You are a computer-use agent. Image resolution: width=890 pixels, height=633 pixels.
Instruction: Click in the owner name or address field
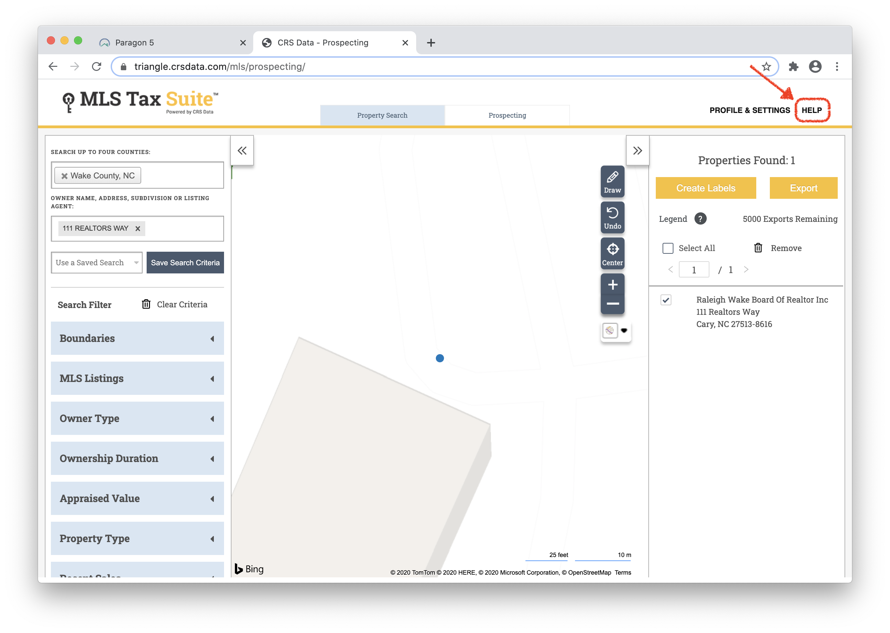137,228
